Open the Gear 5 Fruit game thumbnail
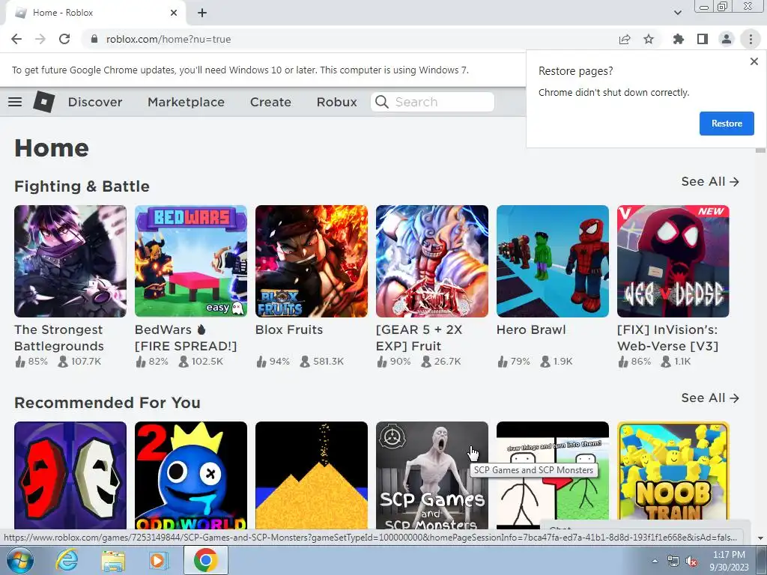Viewport: 767px width, 575px height. pos(432,261)
